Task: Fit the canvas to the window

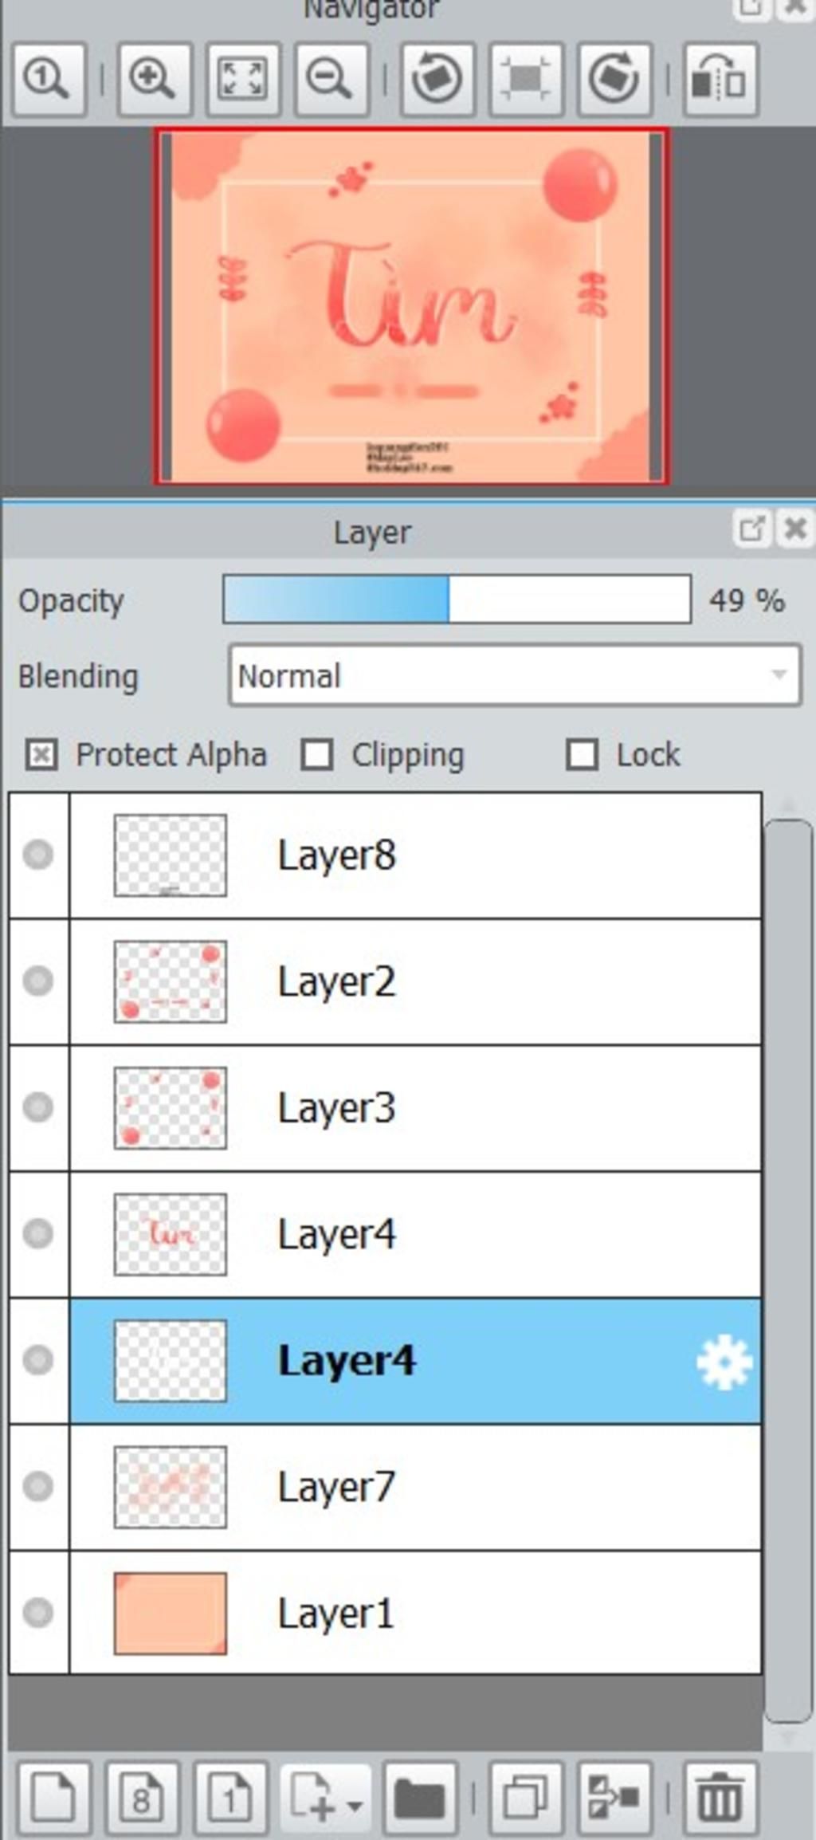Action: tap(242, 80)
